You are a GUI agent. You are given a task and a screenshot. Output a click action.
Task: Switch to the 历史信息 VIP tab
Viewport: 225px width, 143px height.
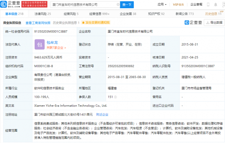tap(214, 14)
